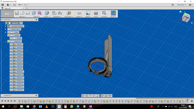Click the Offset Plane tool in the Construct group
This screenshot has width=194, height=109.
point(69,13)
